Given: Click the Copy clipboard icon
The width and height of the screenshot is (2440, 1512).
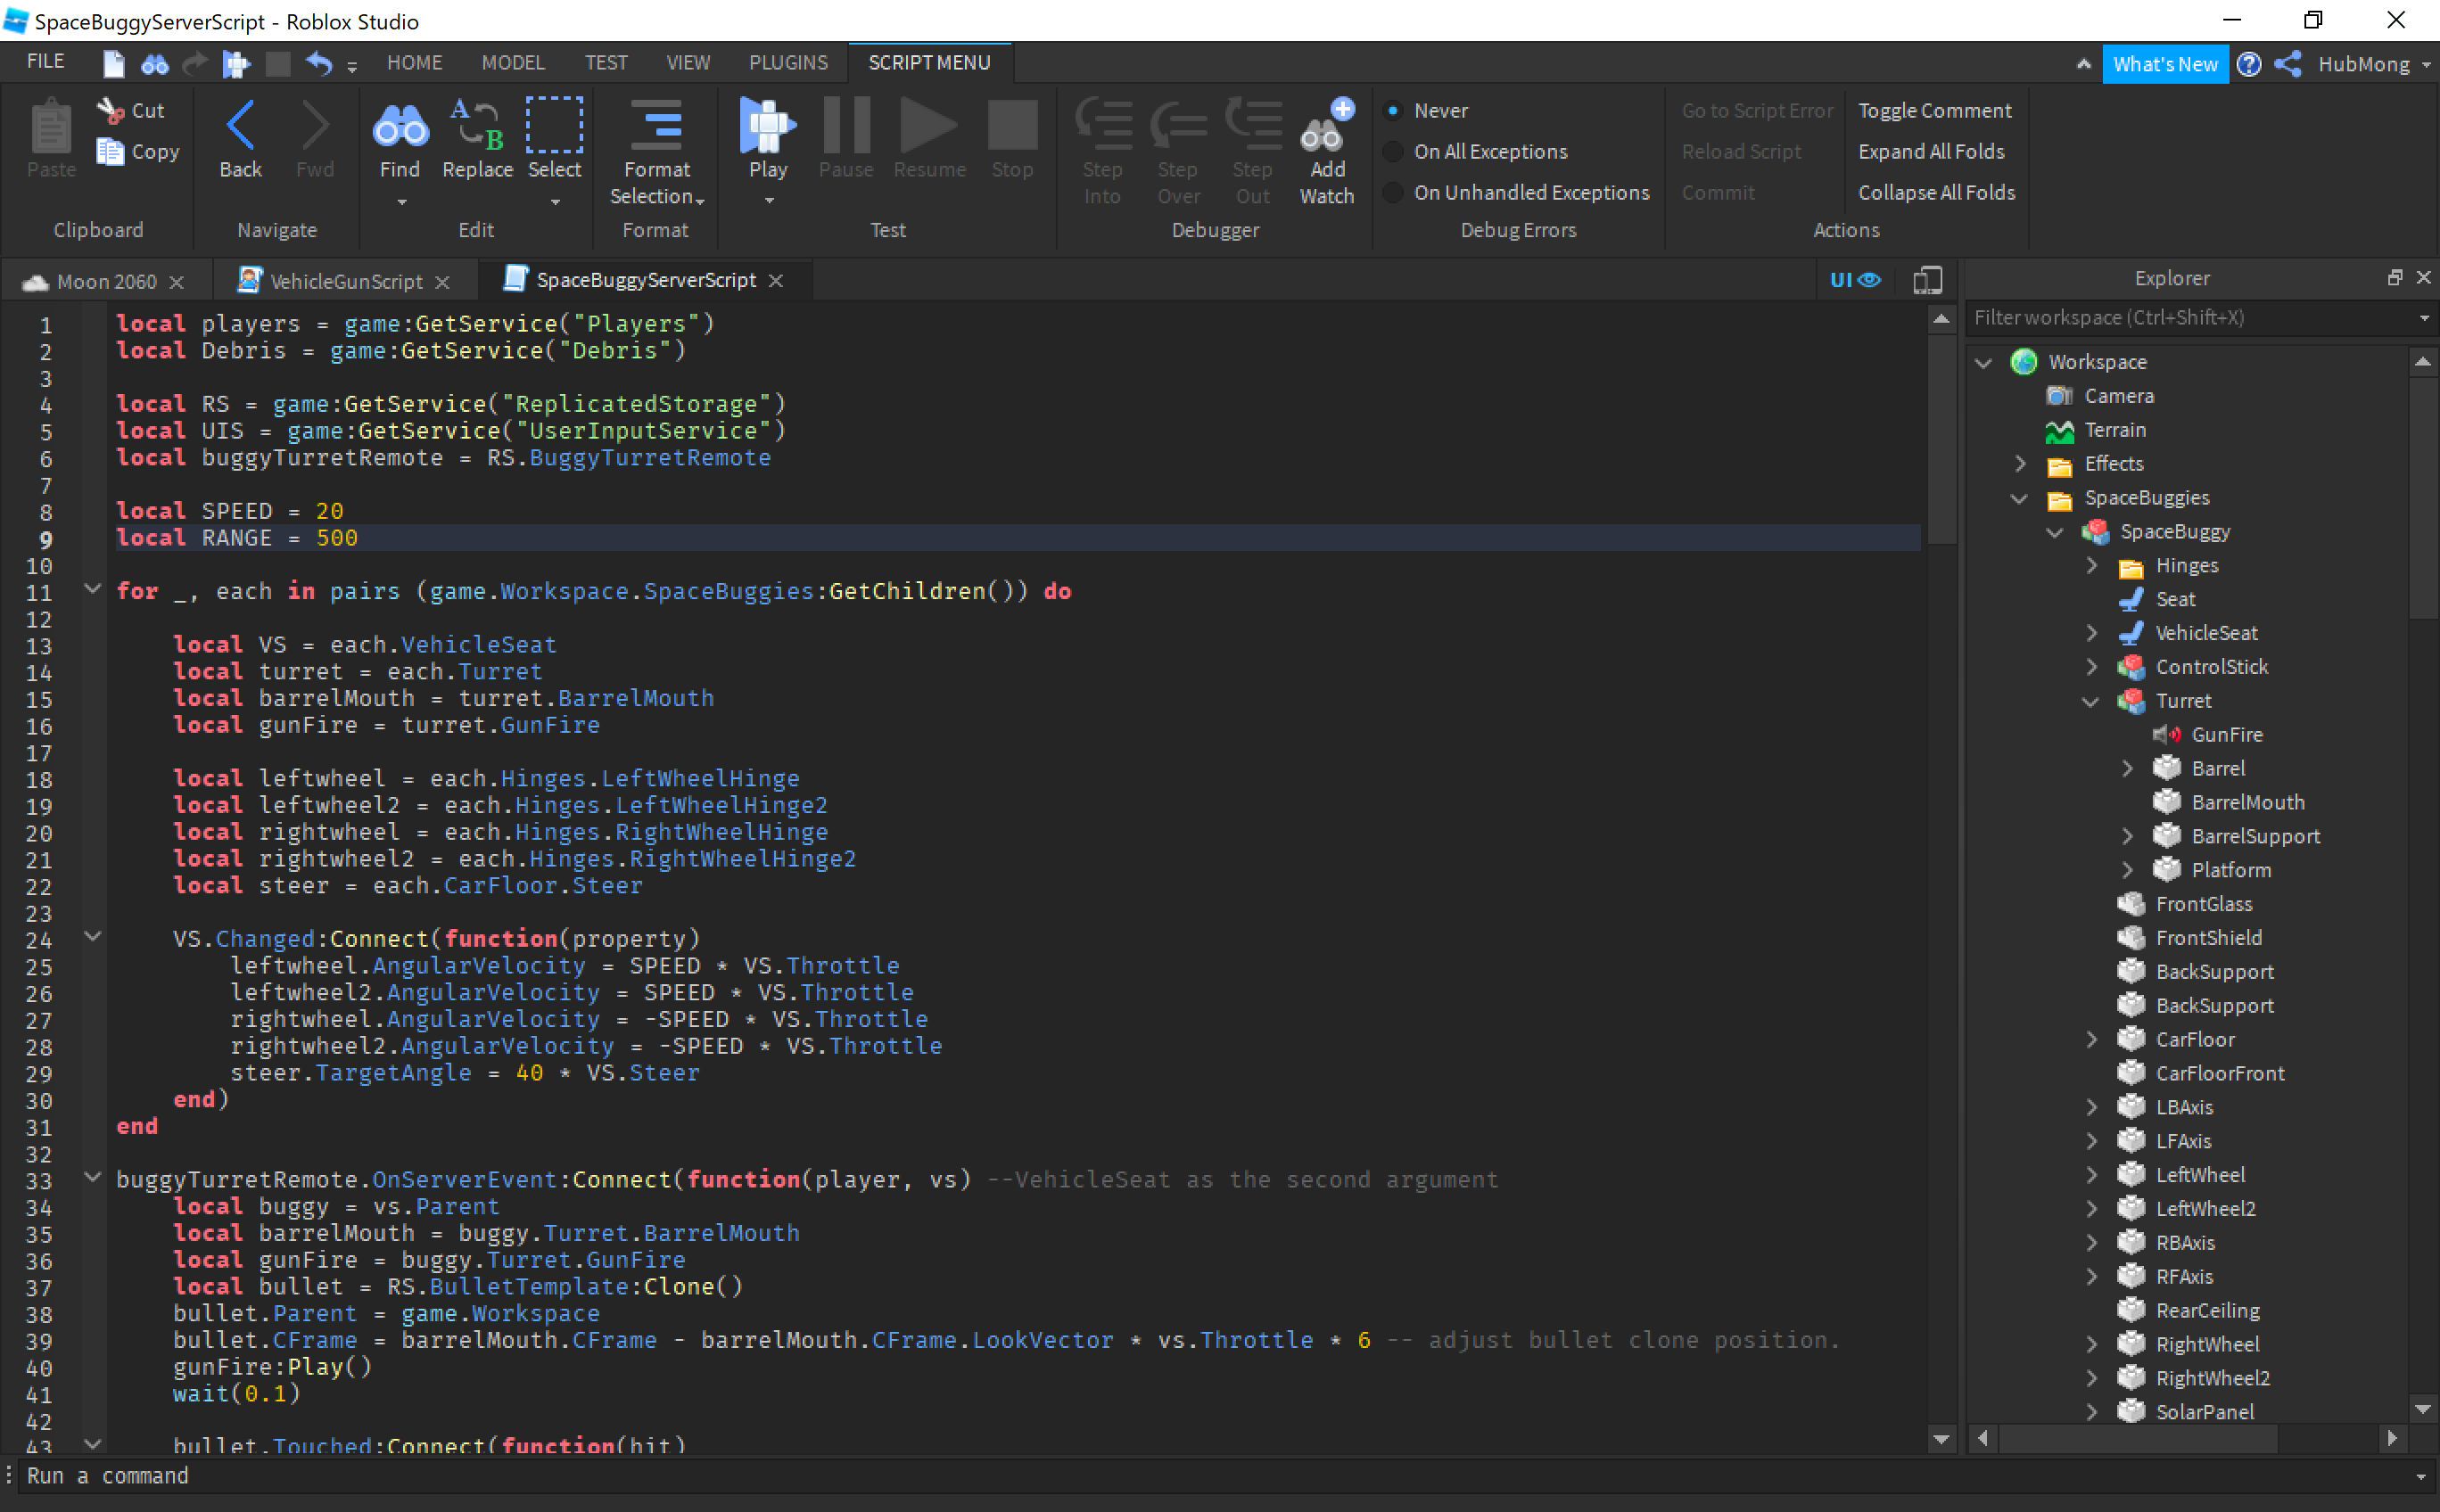Looking at the screenshot, I should tap(110, 152).
